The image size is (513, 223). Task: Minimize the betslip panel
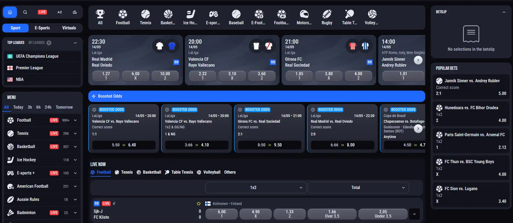click(x=504, y=12)
